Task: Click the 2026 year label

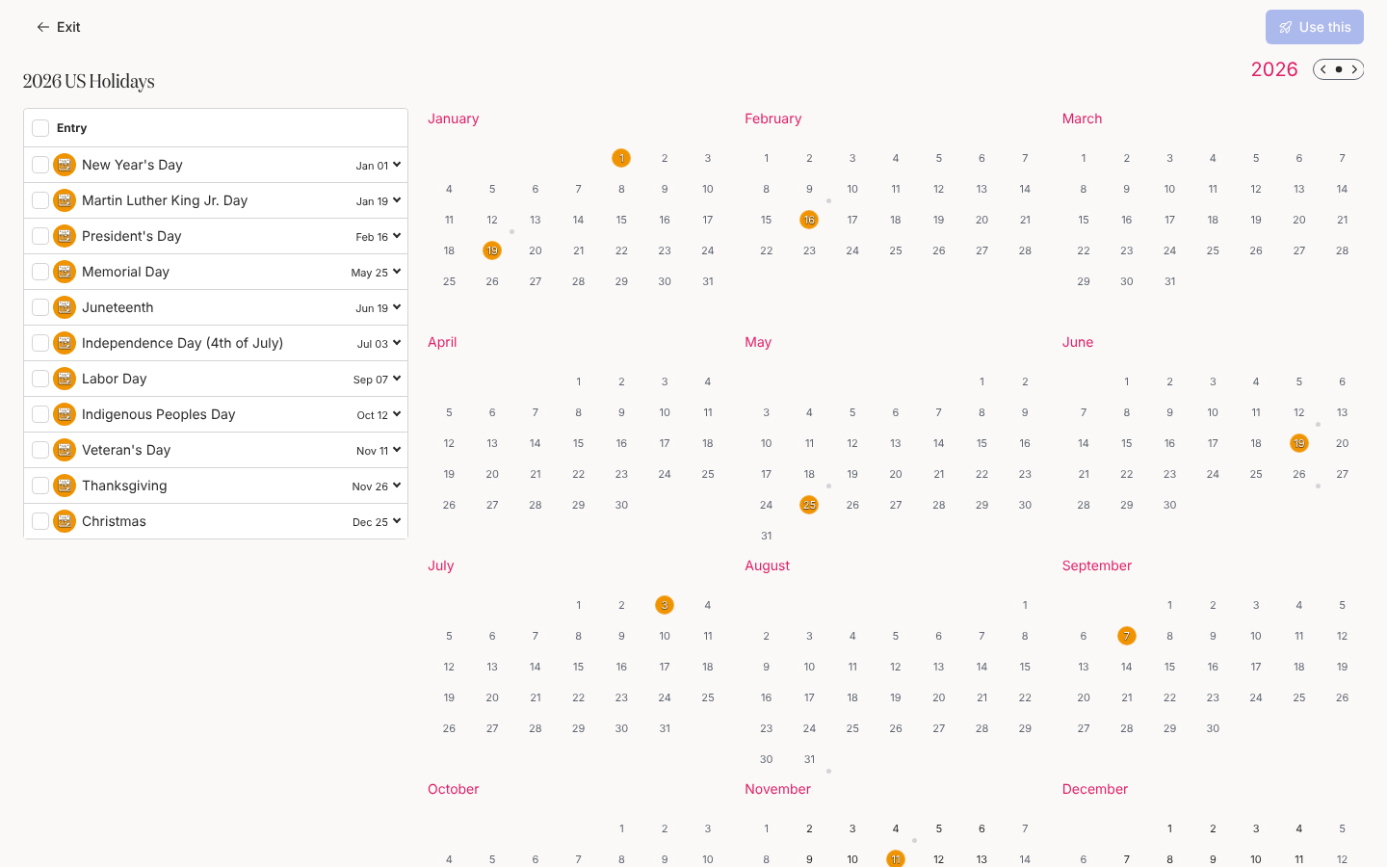Action: [x=1274, y=69]
